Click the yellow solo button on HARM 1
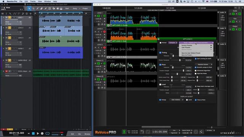Image resolution: width=244 pixels, height=137 pixels. pyautogui.click(x=10, y=48)
